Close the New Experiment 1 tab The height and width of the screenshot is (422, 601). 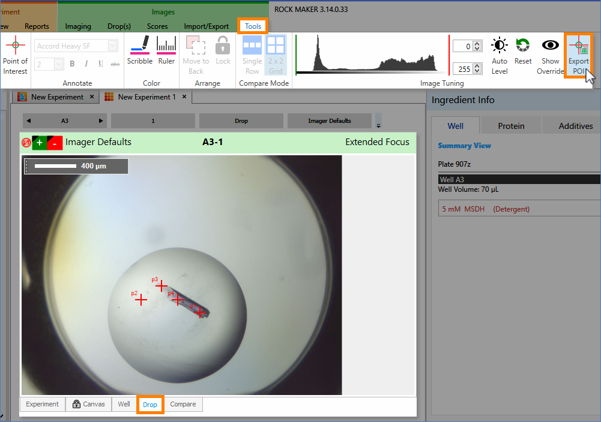tap(184, 97)
